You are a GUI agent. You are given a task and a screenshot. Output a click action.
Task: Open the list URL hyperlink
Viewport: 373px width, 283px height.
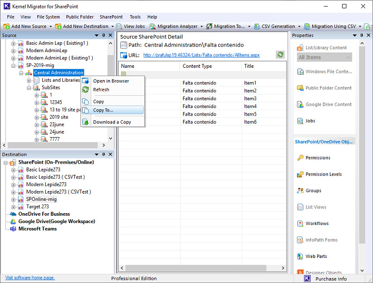pyautogui.click(x=201, y=55)
